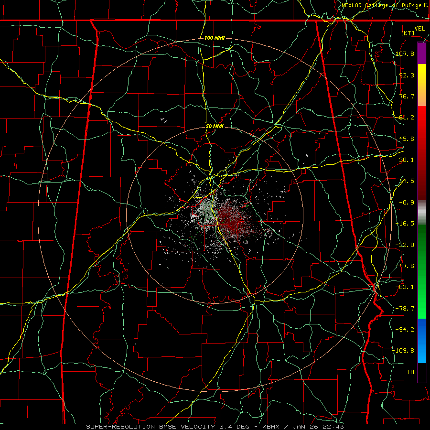
Task: Select the 14.5 legend value
Action: click(x=407, y=181)
